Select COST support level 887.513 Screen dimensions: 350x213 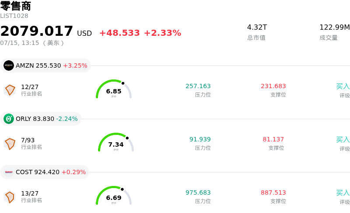(273, 192)
